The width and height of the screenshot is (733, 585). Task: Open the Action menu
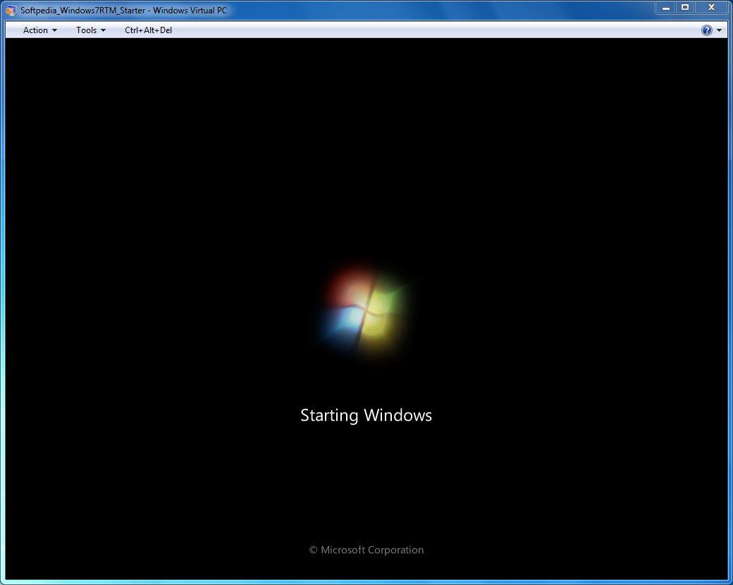click(x=35, y=30)
